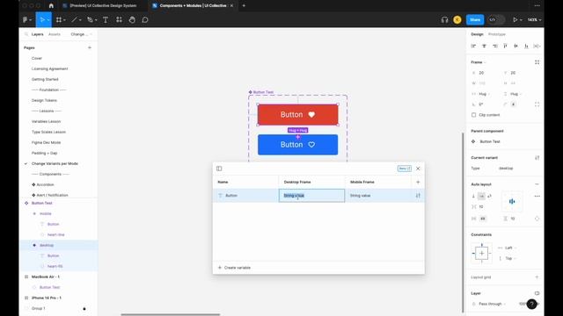This screenshot has height=316, width=563.
Task: Click Desktop Frame string value field
Action: pos(311,196)
